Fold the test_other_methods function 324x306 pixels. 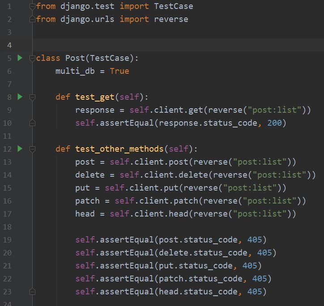(x=32, y=149)
